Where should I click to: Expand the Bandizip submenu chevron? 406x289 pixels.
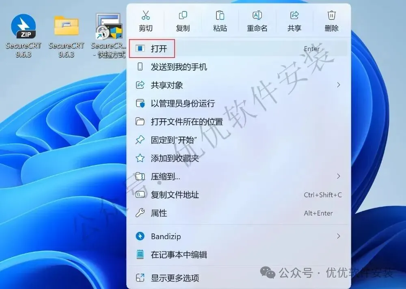(339, 236)
